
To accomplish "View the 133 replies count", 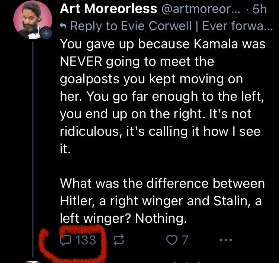I will [86, 240].
